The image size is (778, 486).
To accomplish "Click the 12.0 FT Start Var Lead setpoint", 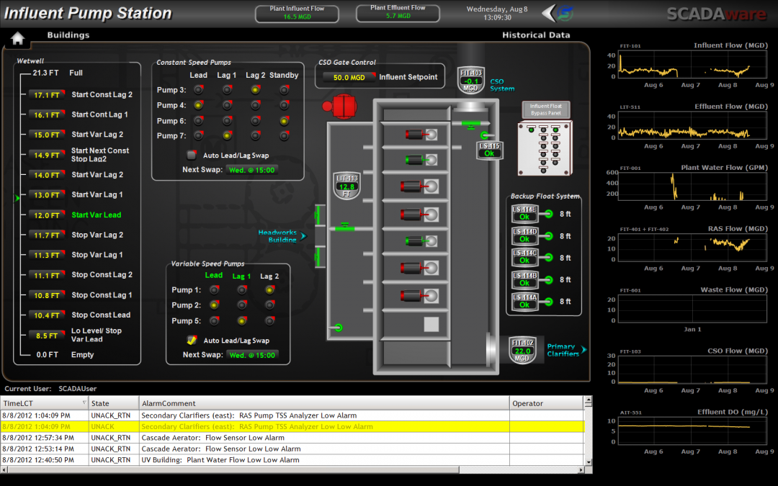I will pos(47,215).
